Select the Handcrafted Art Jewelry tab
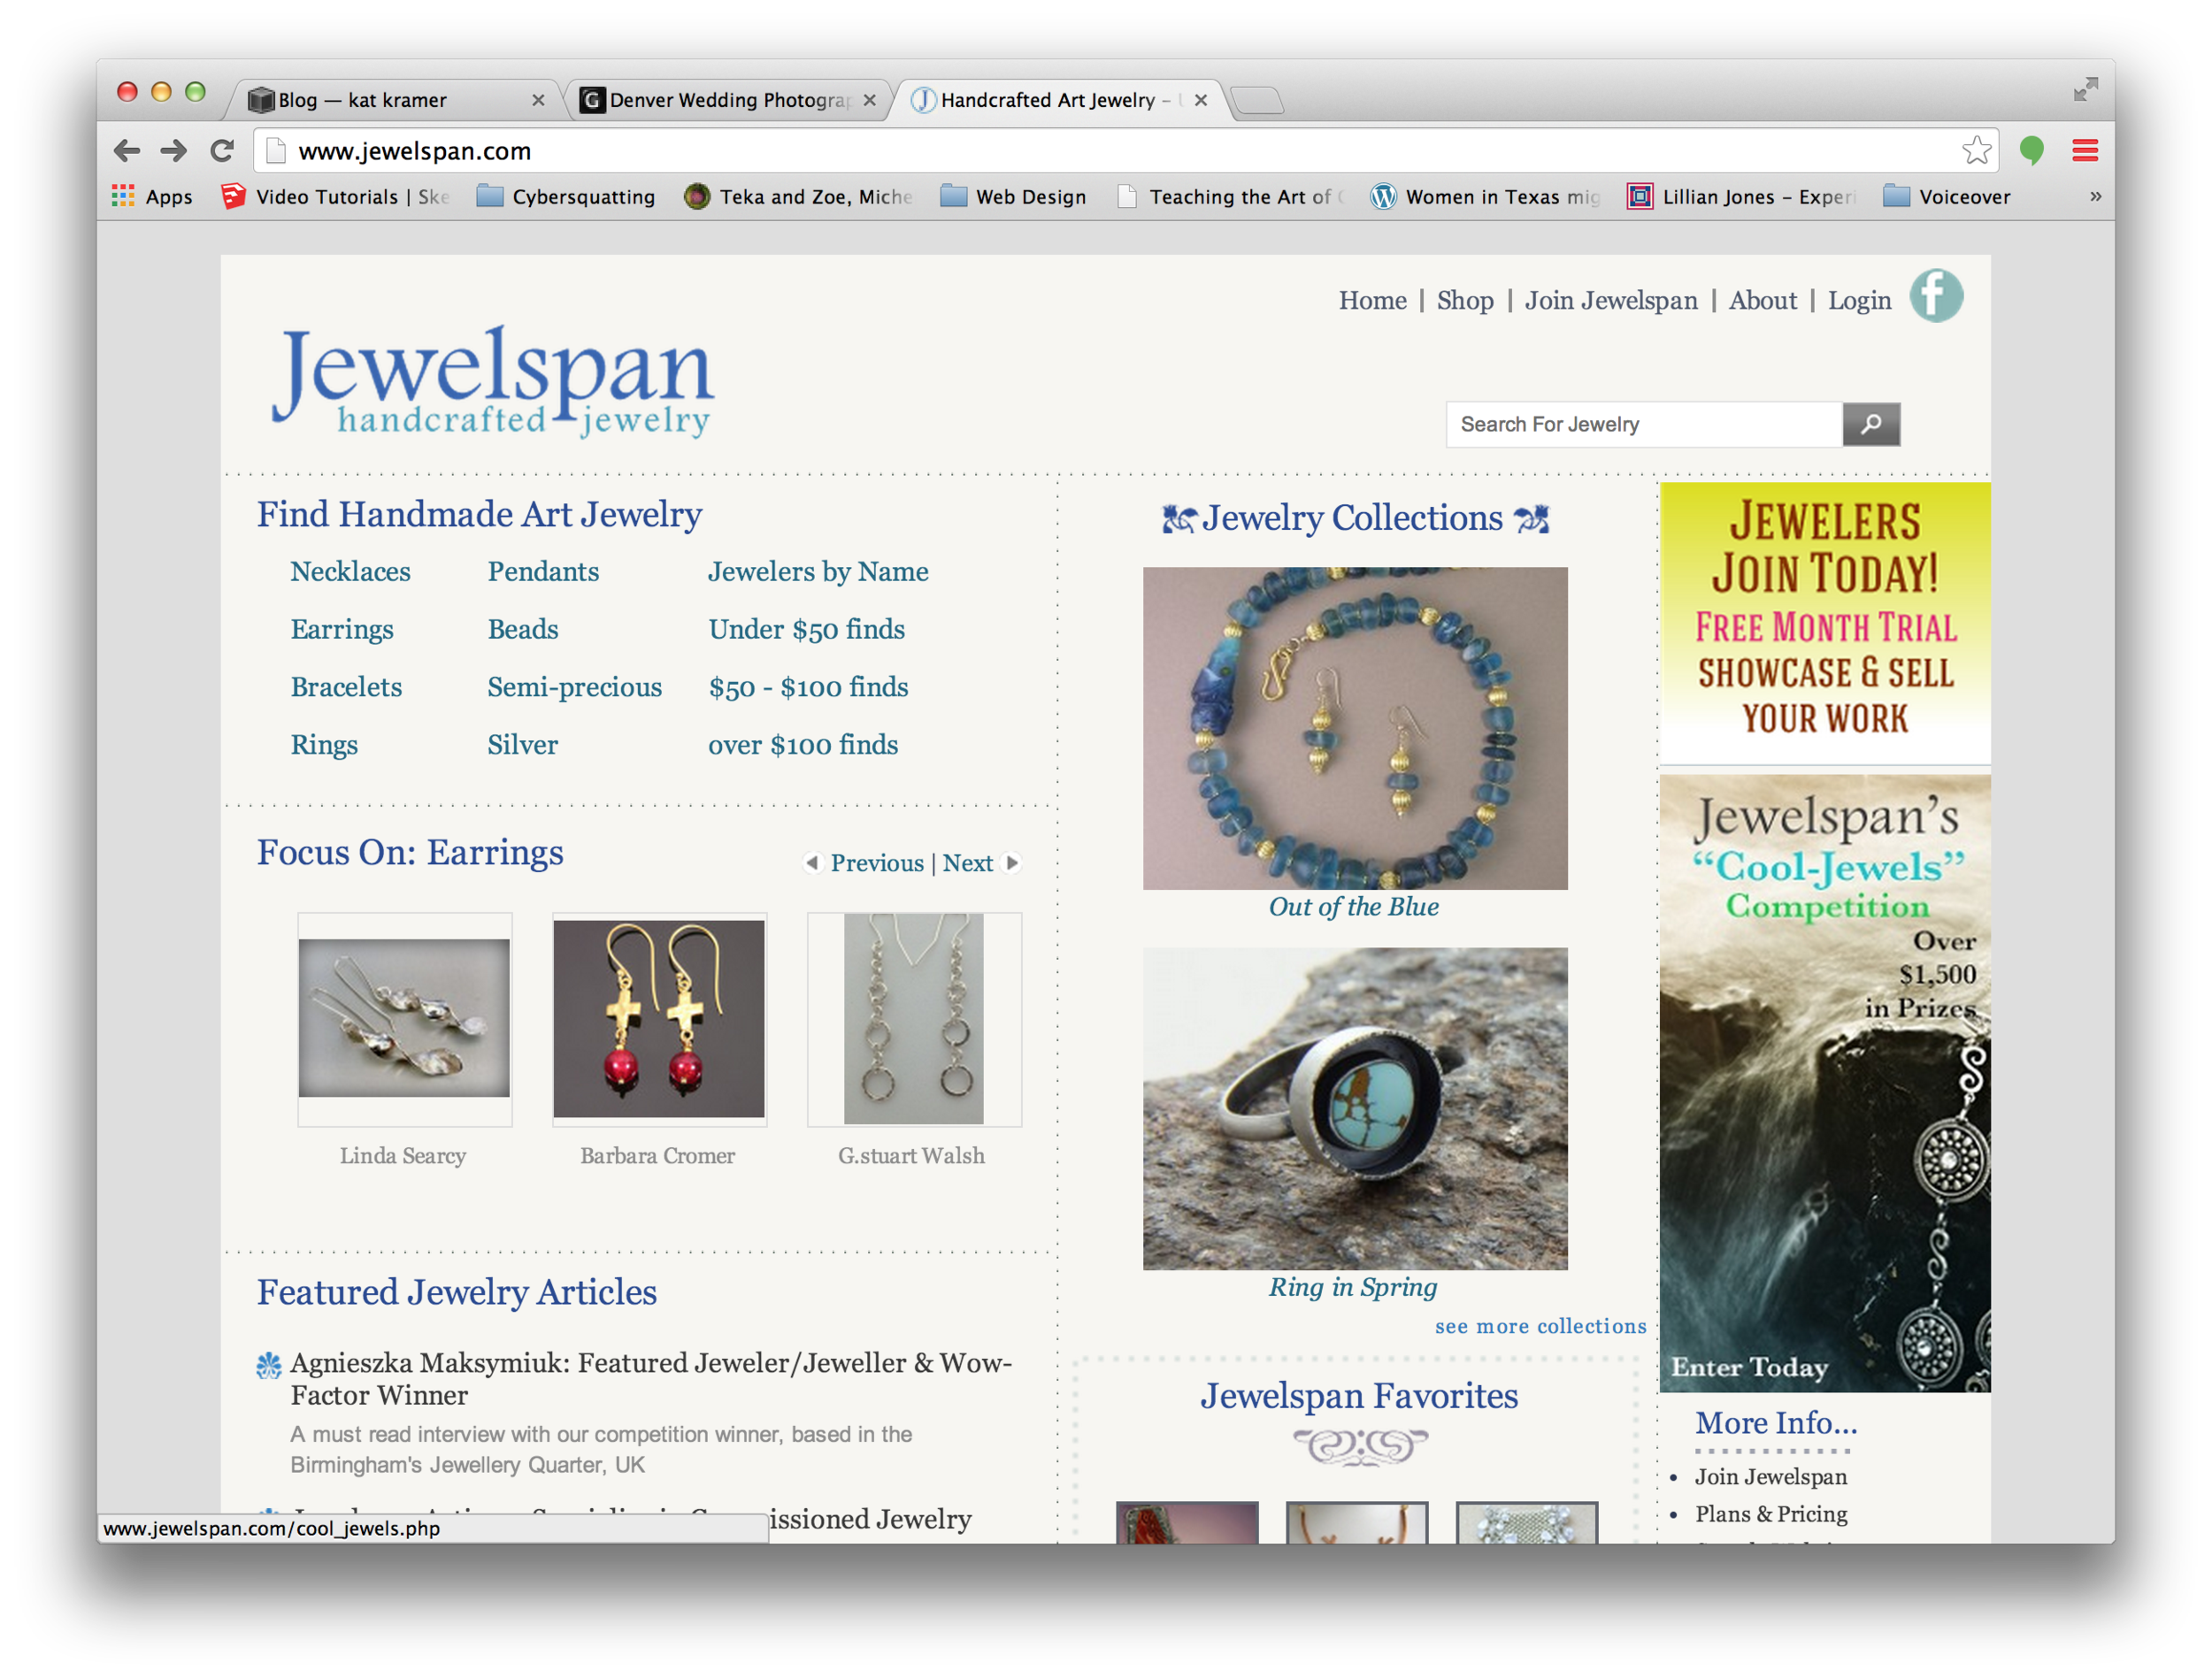The width and height of the screenshot is (2212, 1678). click(x=1059, y=100)
